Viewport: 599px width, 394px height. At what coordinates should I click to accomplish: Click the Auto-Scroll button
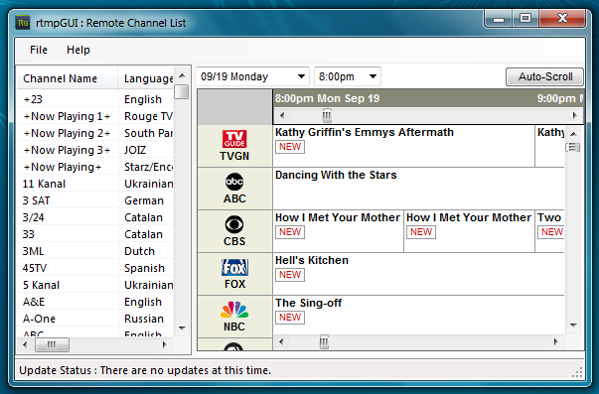(x=544, y=76)
